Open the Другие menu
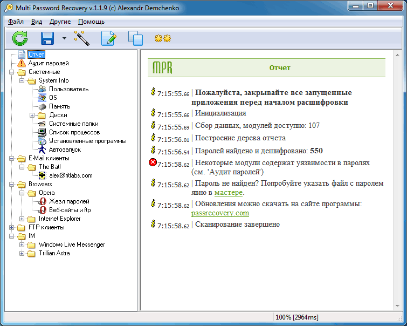 pyautogui.click(x=60, y=22)
